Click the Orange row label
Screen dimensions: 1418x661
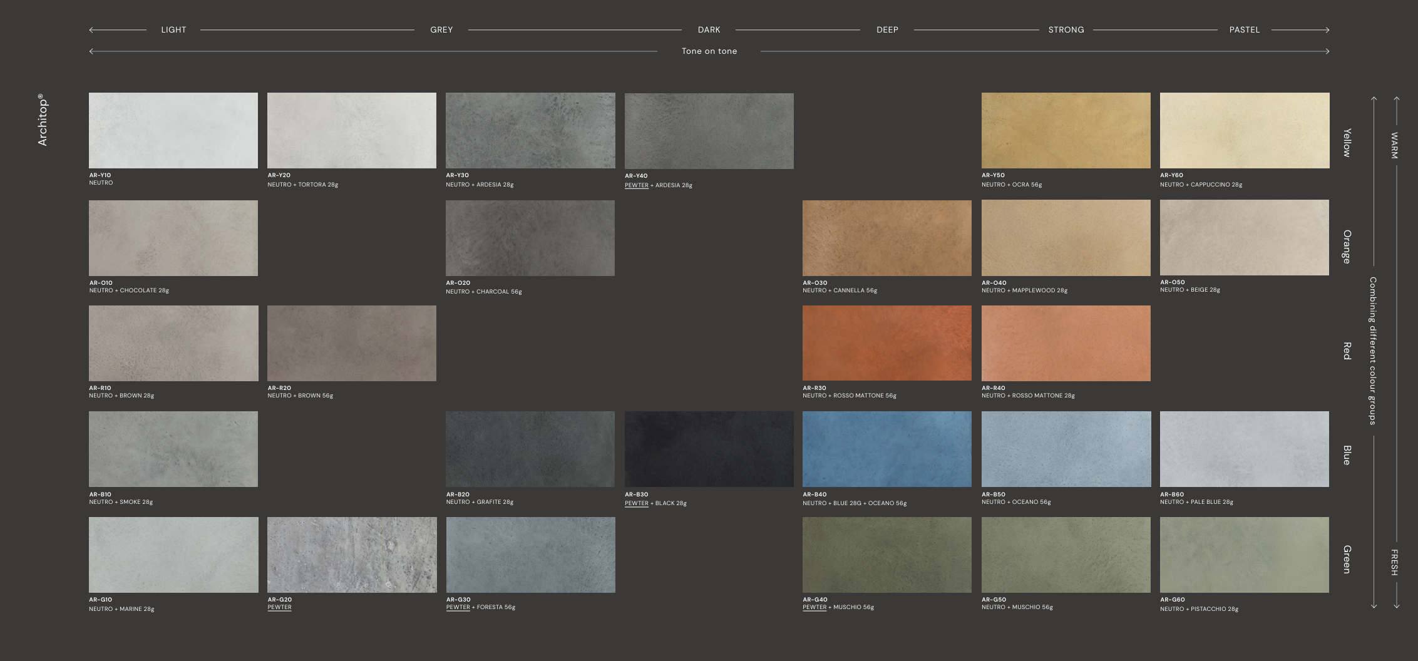(1347, 247)
